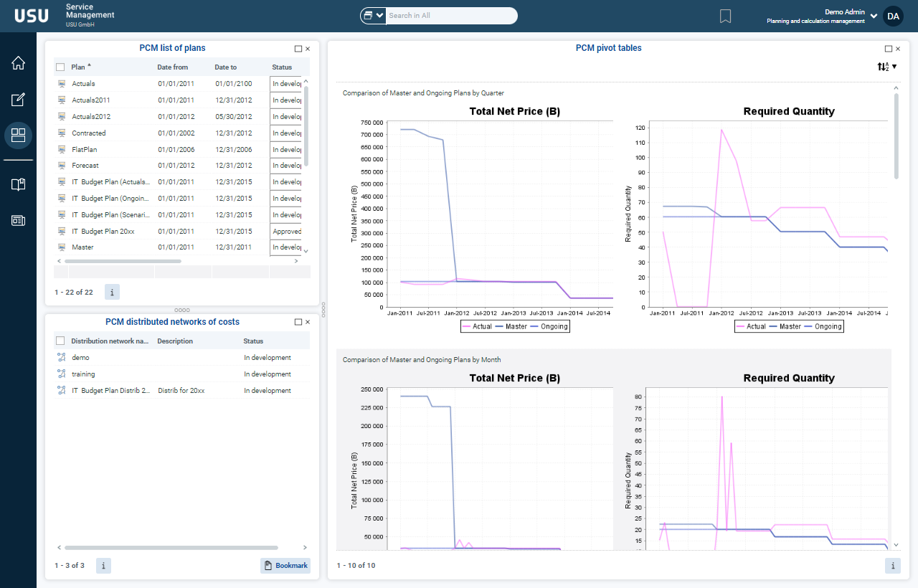Maximize the PCM pivot tables panel
918x588 pixels.
889,49
